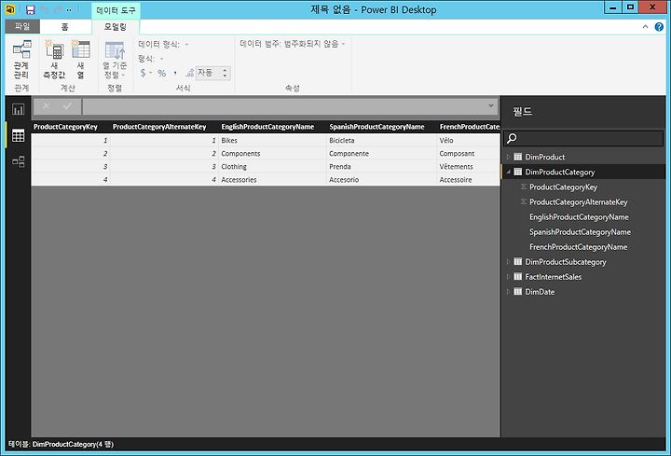The image size is (671, 456).
Task: Select the SpanishProductCategoryName field
Action: [580, 231]
